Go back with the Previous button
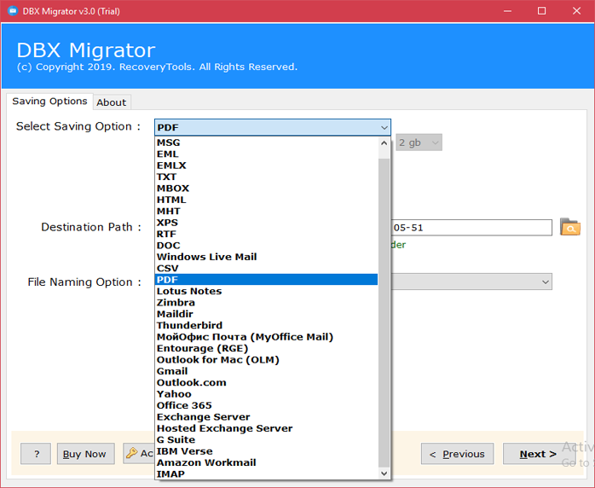 457,453
